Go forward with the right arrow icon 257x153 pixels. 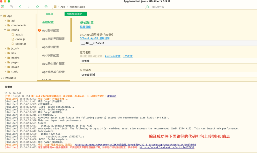(x=29, y=7)
